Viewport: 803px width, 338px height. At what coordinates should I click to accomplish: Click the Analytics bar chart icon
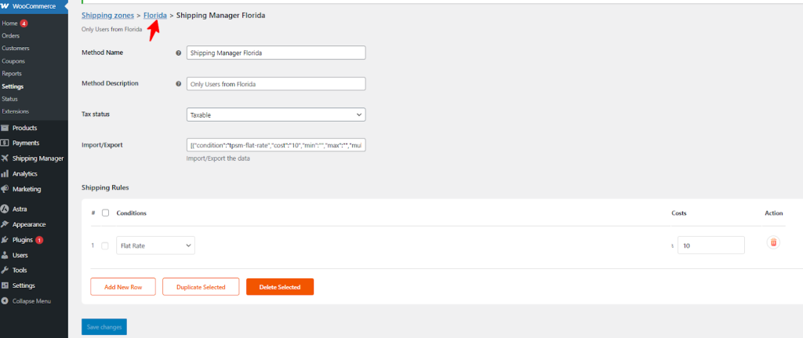pos(5,173)
